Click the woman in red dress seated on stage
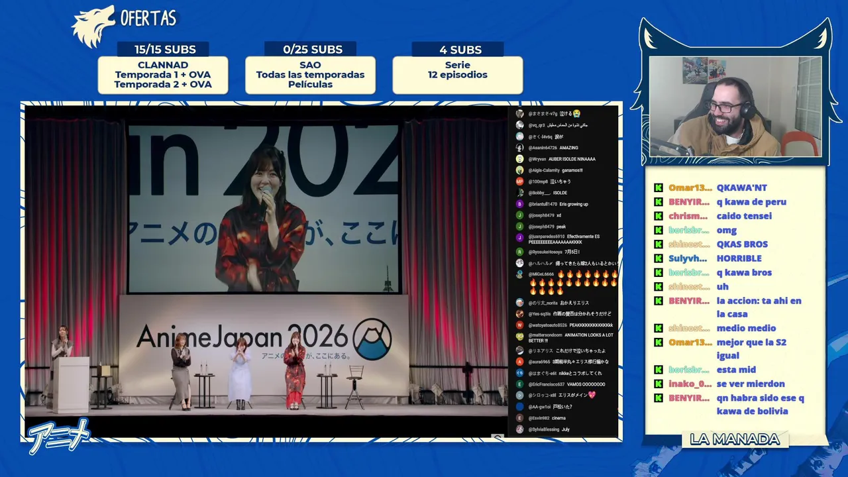The image size is (848, 477). (x=294, y=370)
